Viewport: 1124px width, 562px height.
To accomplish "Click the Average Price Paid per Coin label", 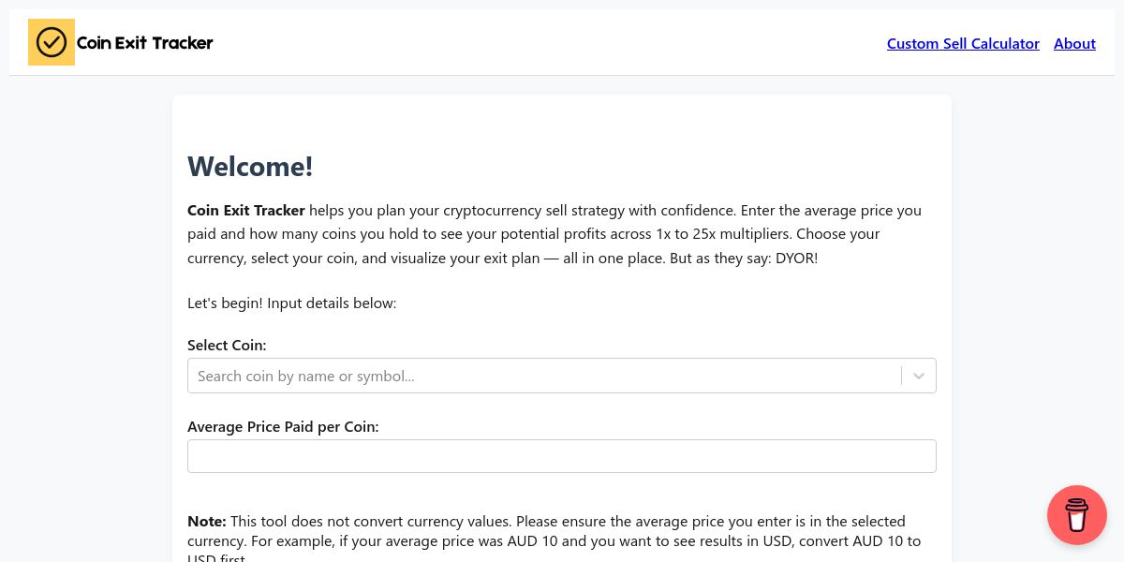I will click(283, 427).
